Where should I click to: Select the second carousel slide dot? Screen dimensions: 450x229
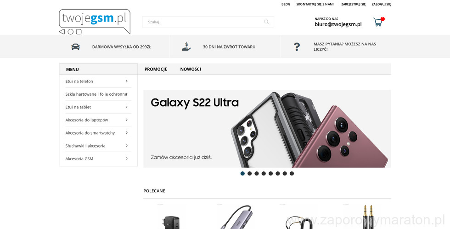[x=250, y=174]
